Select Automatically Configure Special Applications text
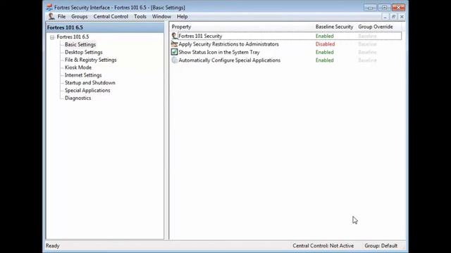The image size is (451, 253). [229, 60]
